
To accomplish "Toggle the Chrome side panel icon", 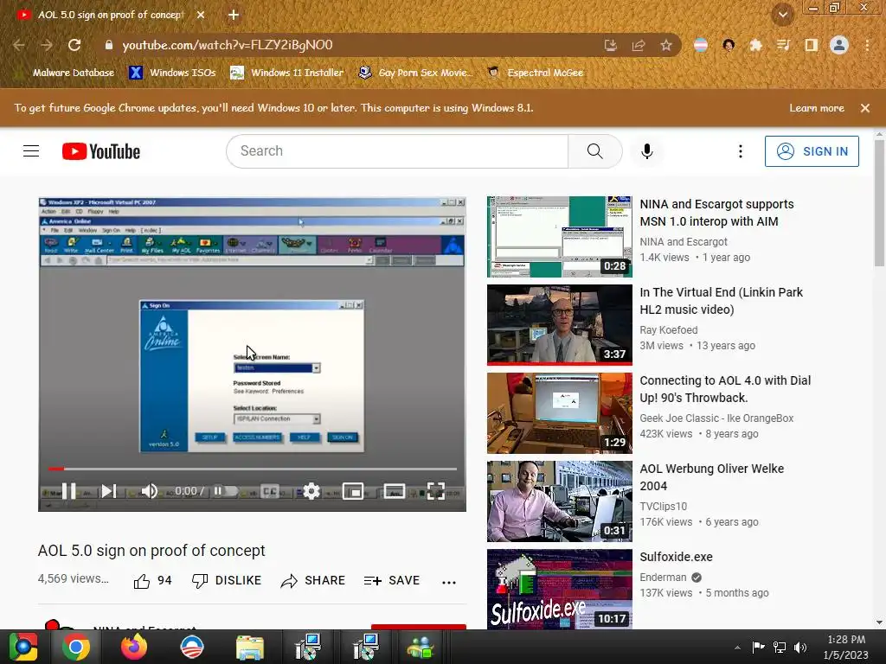I will coord(811,45).
